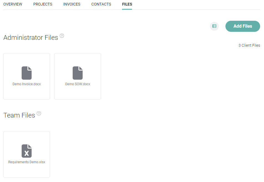Image resolution: width=264 pixels, height=182 pixels.
Task: Select the Demo SOW.docx card's empty top area
Action: coord(78,59)
